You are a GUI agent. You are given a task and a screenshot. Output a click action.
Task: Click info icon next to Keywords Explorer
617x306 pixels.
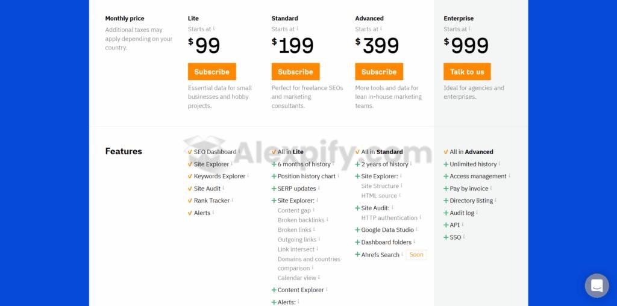248,176
